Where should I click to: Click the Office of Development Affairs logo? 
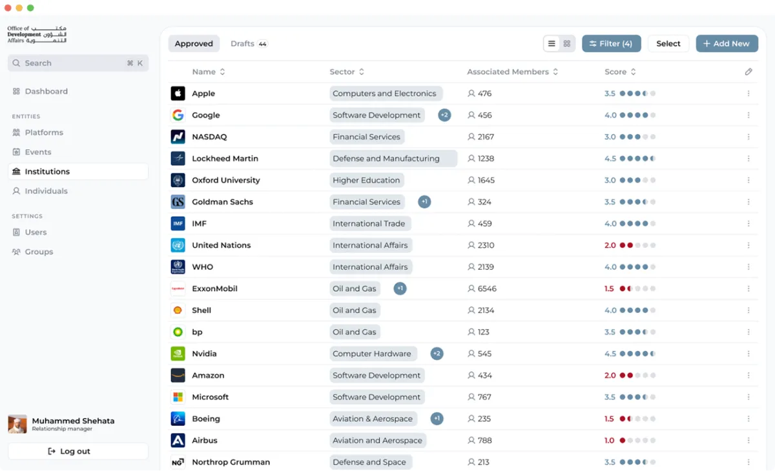(37, 34)
